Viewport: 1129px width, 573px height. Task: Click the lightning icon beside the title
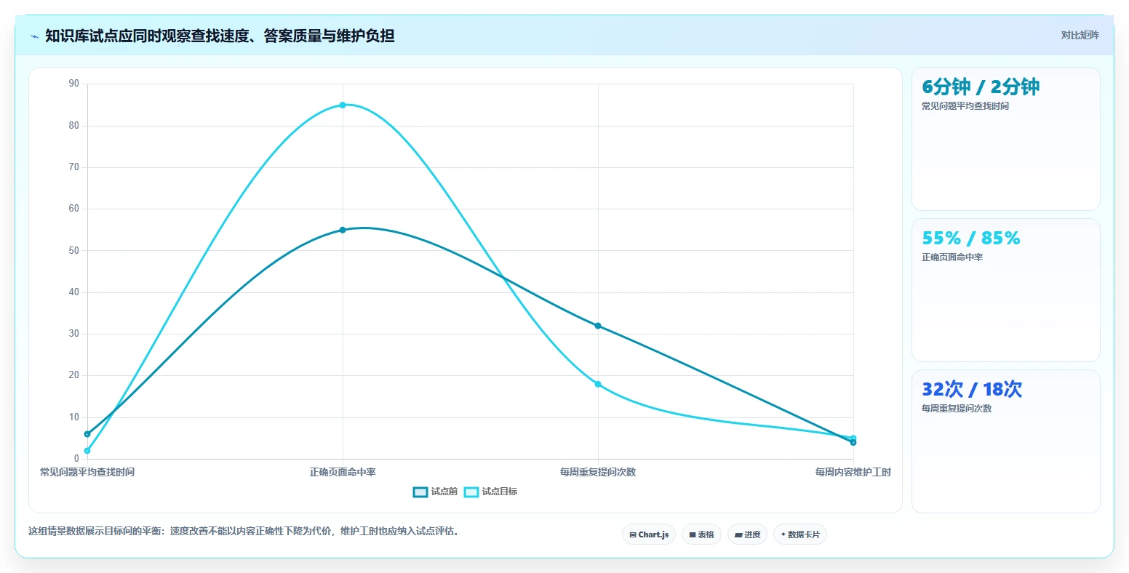tap(34, 36)
